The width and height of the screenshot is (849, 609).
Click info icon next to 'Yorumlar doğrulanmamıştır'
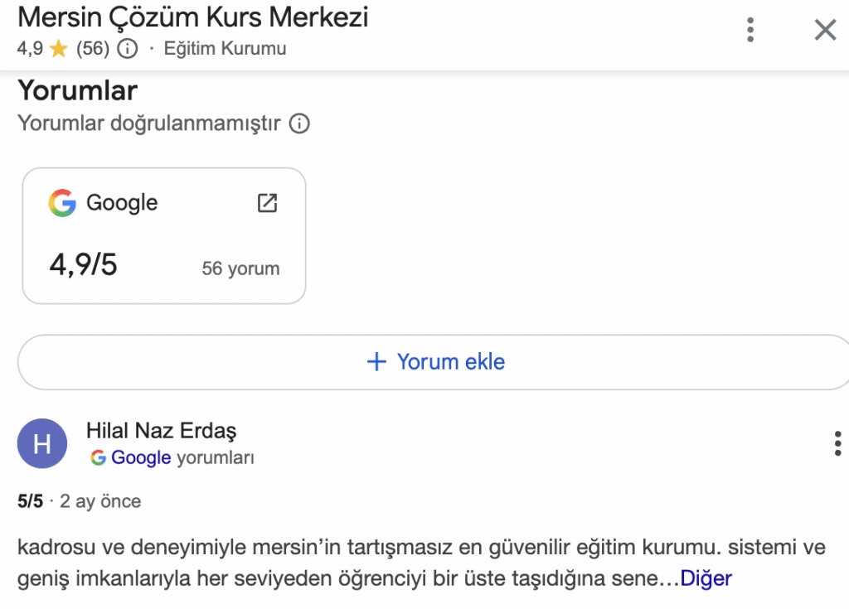point(299,124)
